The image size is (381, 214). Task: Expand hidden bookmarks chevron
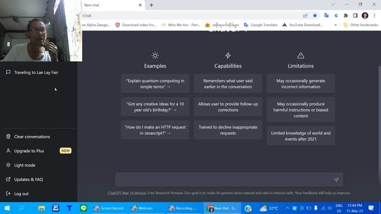(336, 25)
